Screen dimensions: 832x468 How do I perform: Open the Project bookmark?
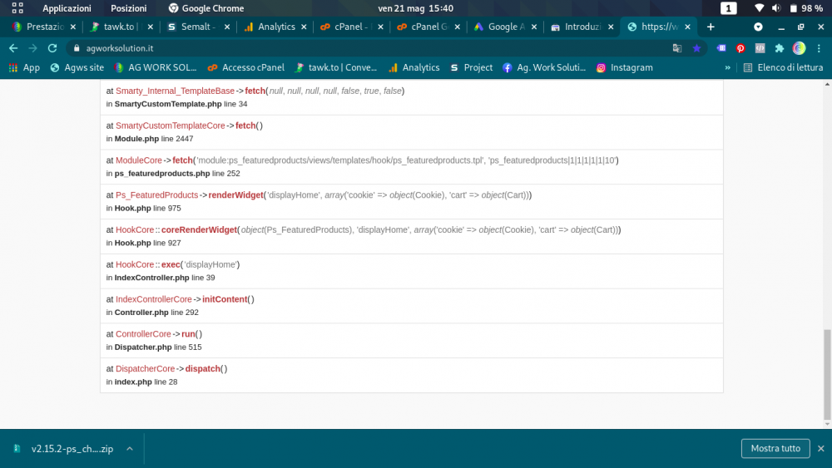pyautogui.click(x=471, y=68)
